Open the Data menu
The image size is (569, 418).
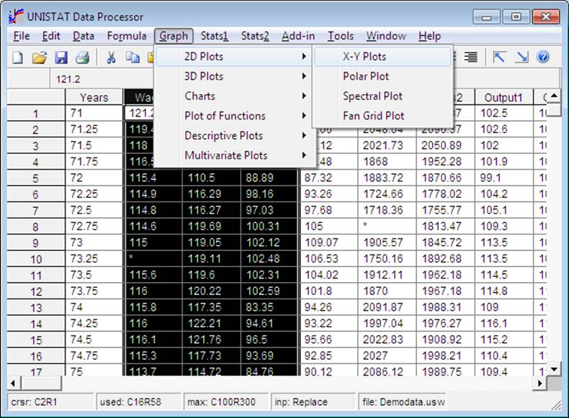[84, 36]
